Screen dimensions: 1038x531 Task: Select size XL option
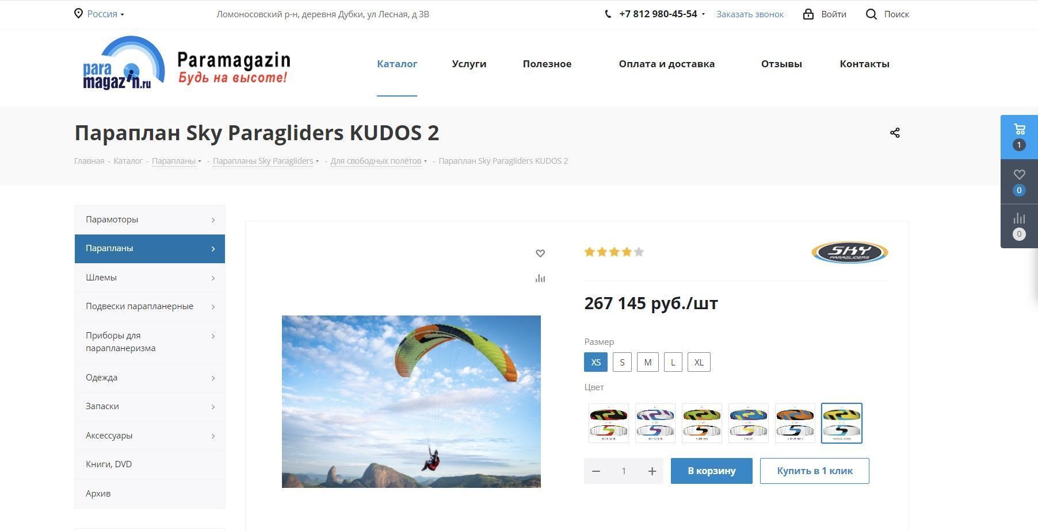coord(699,362)
